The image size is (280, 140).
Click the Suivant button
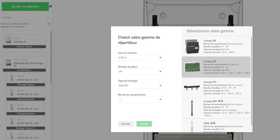pos(144,124)
